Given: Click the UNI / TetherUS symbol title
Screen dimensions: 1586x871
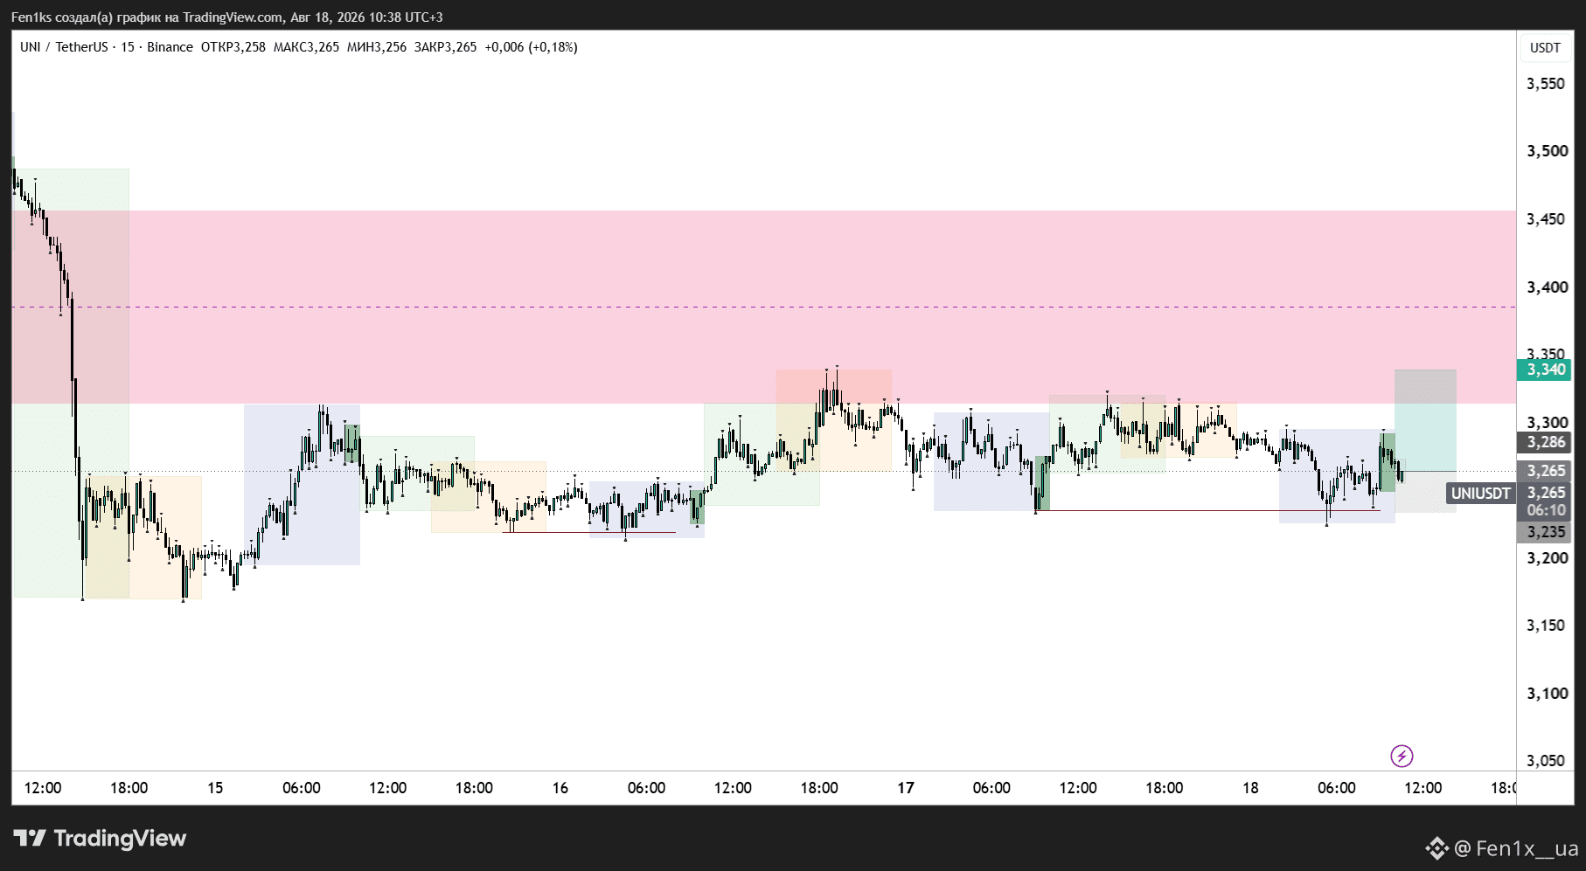Looking at the screenshot, I should [x=64, y=47].
